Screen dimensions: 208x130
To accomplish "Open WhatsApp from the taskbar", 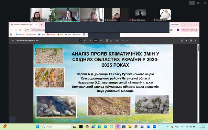I will (112, 127).
